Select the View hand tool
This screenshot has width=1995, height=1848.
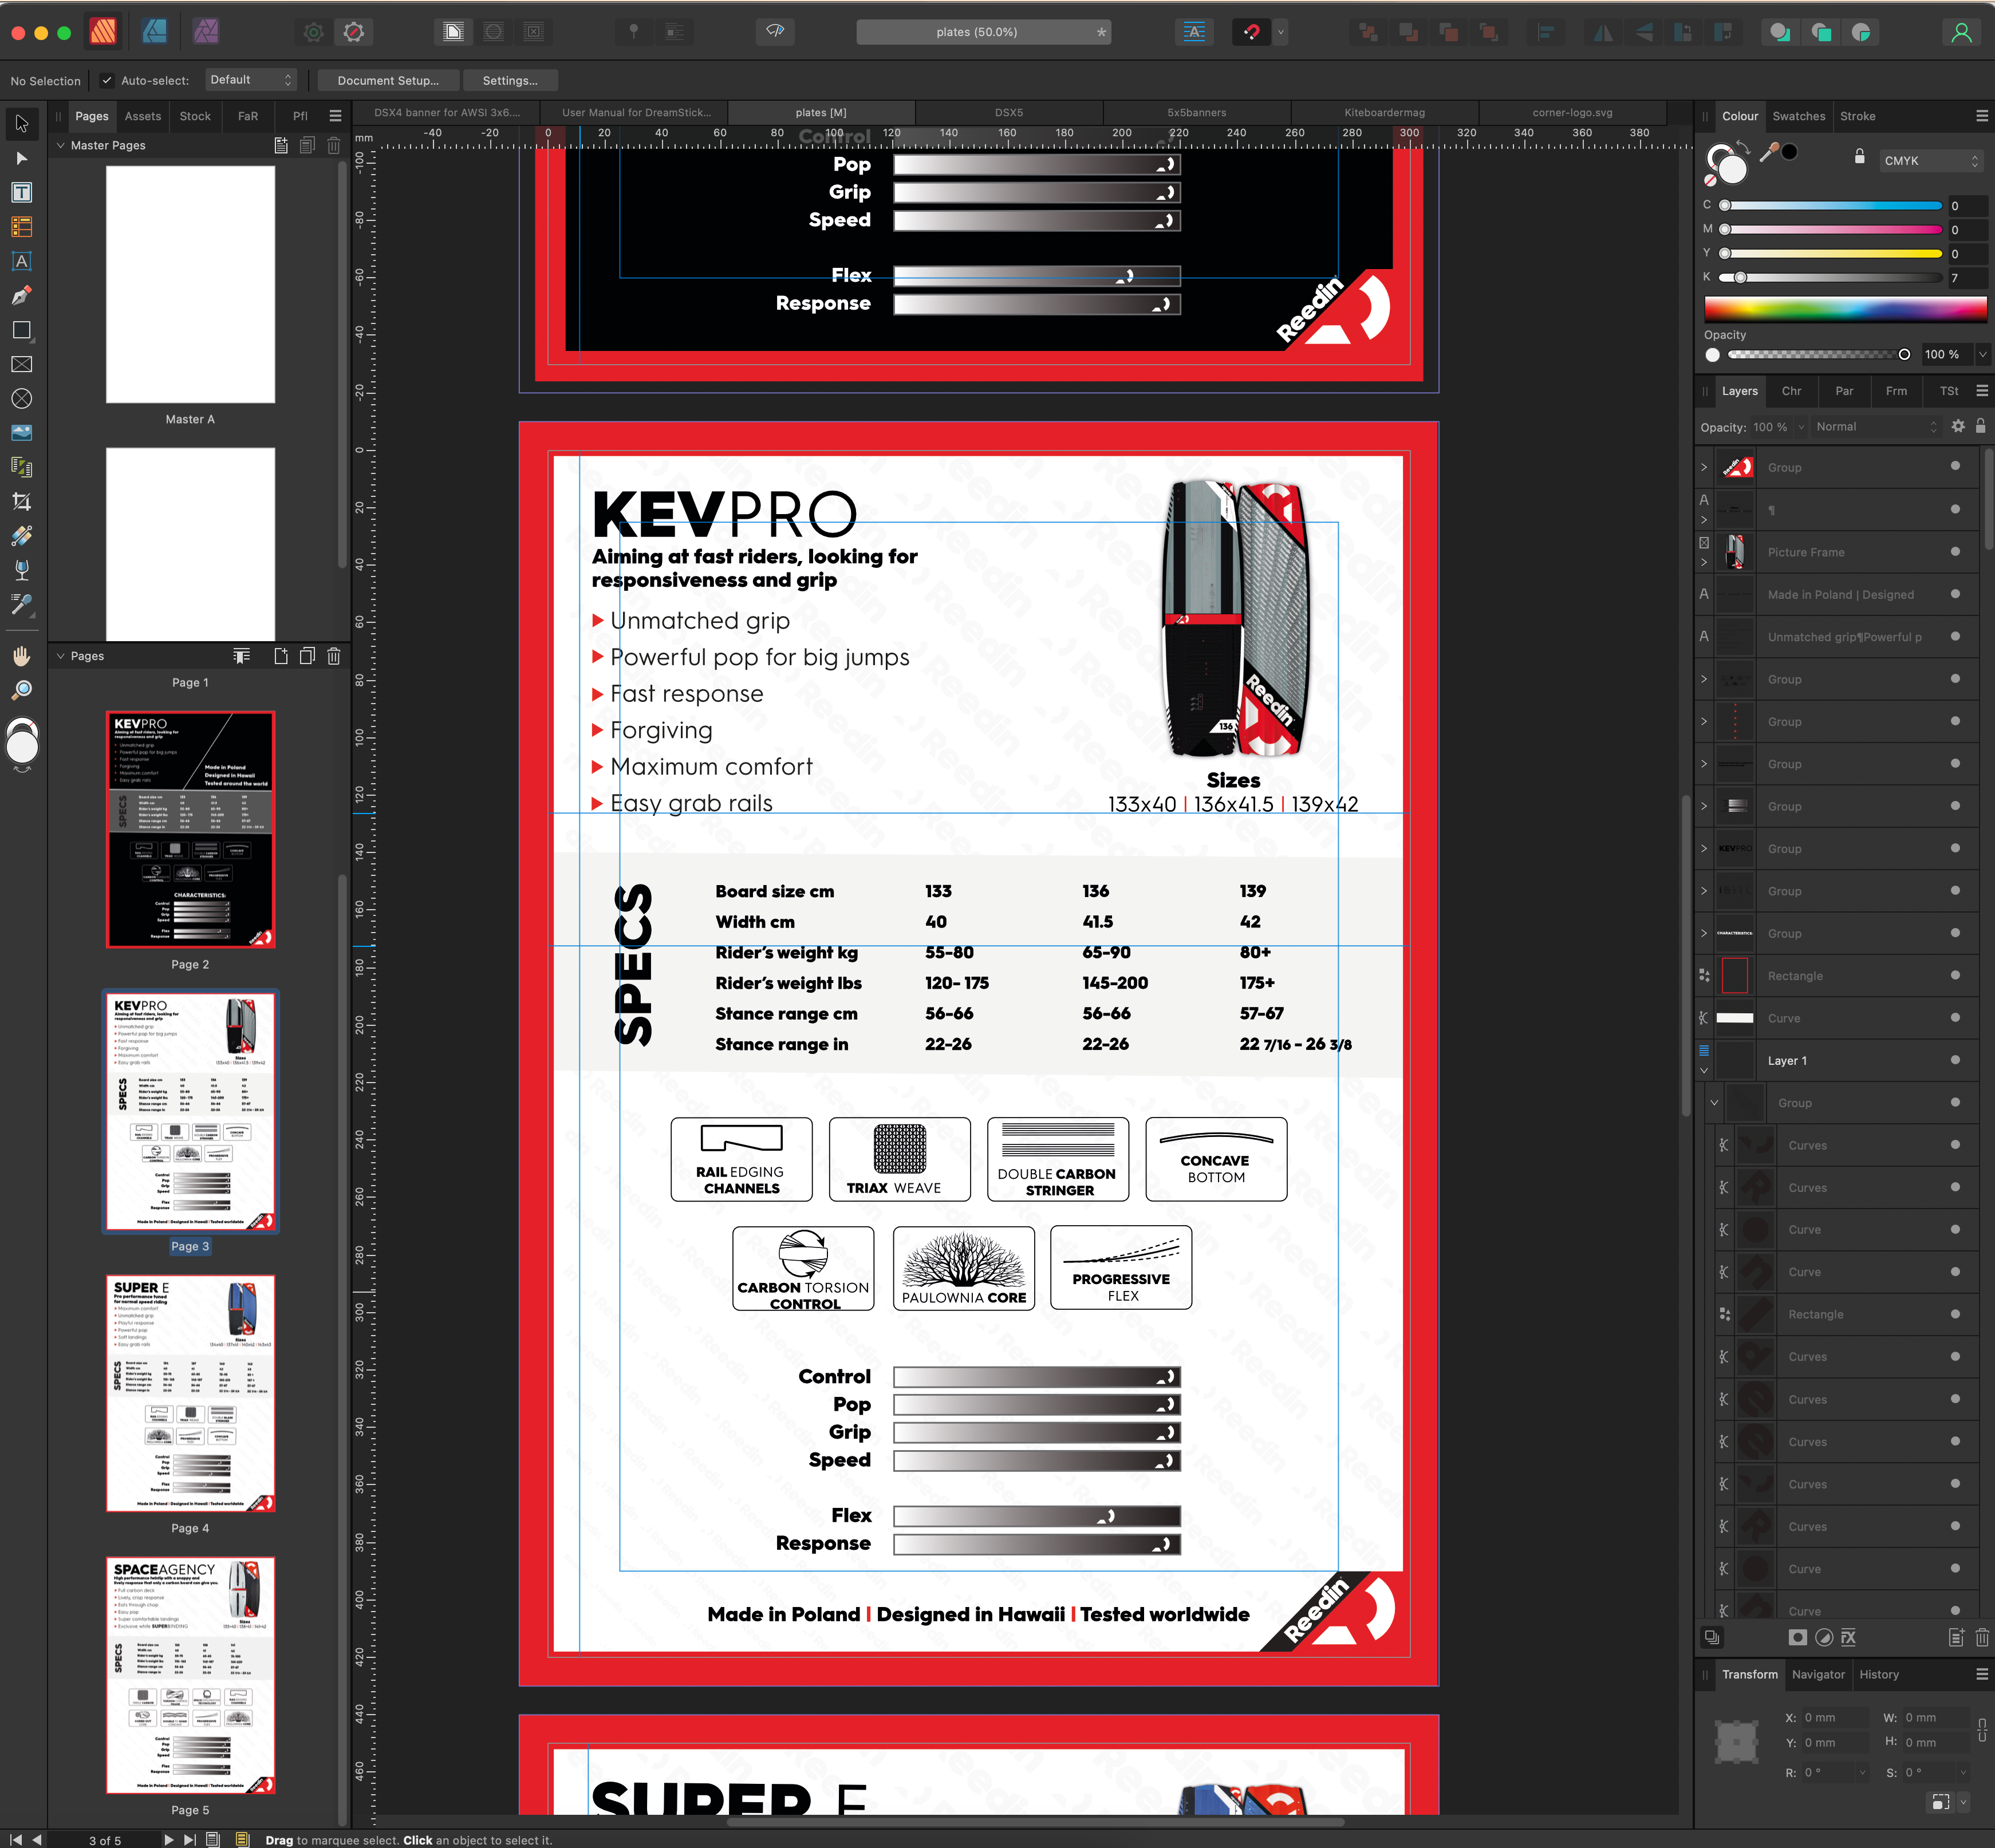pos(21,656)
